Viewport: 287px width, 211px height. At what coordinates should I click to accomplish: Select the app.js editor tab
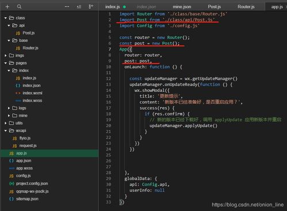[x=277, y=7]
